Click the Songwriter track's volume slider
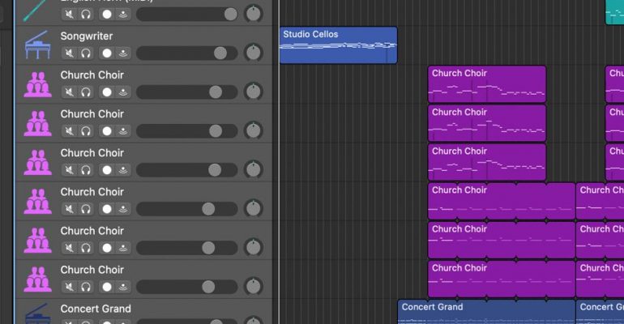Screen dimensions: 624x324 click(186, 53)
